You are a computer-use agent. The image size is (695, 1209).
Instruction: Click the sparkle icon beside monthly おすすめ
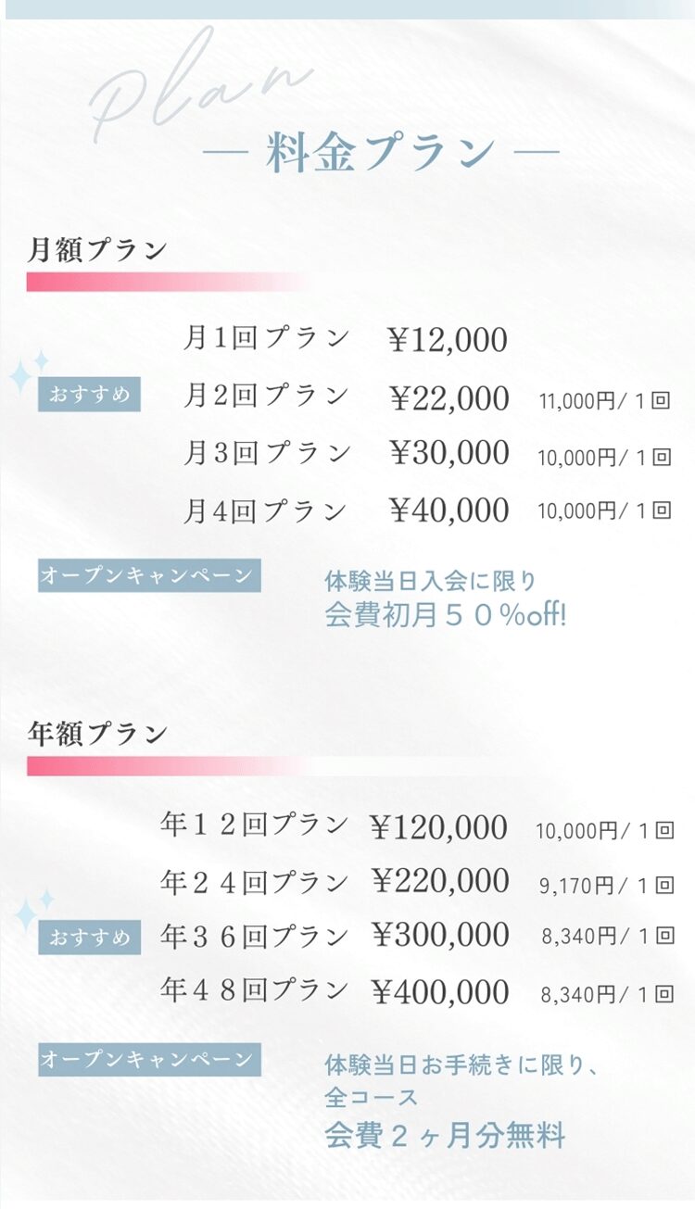click(28, 372)
